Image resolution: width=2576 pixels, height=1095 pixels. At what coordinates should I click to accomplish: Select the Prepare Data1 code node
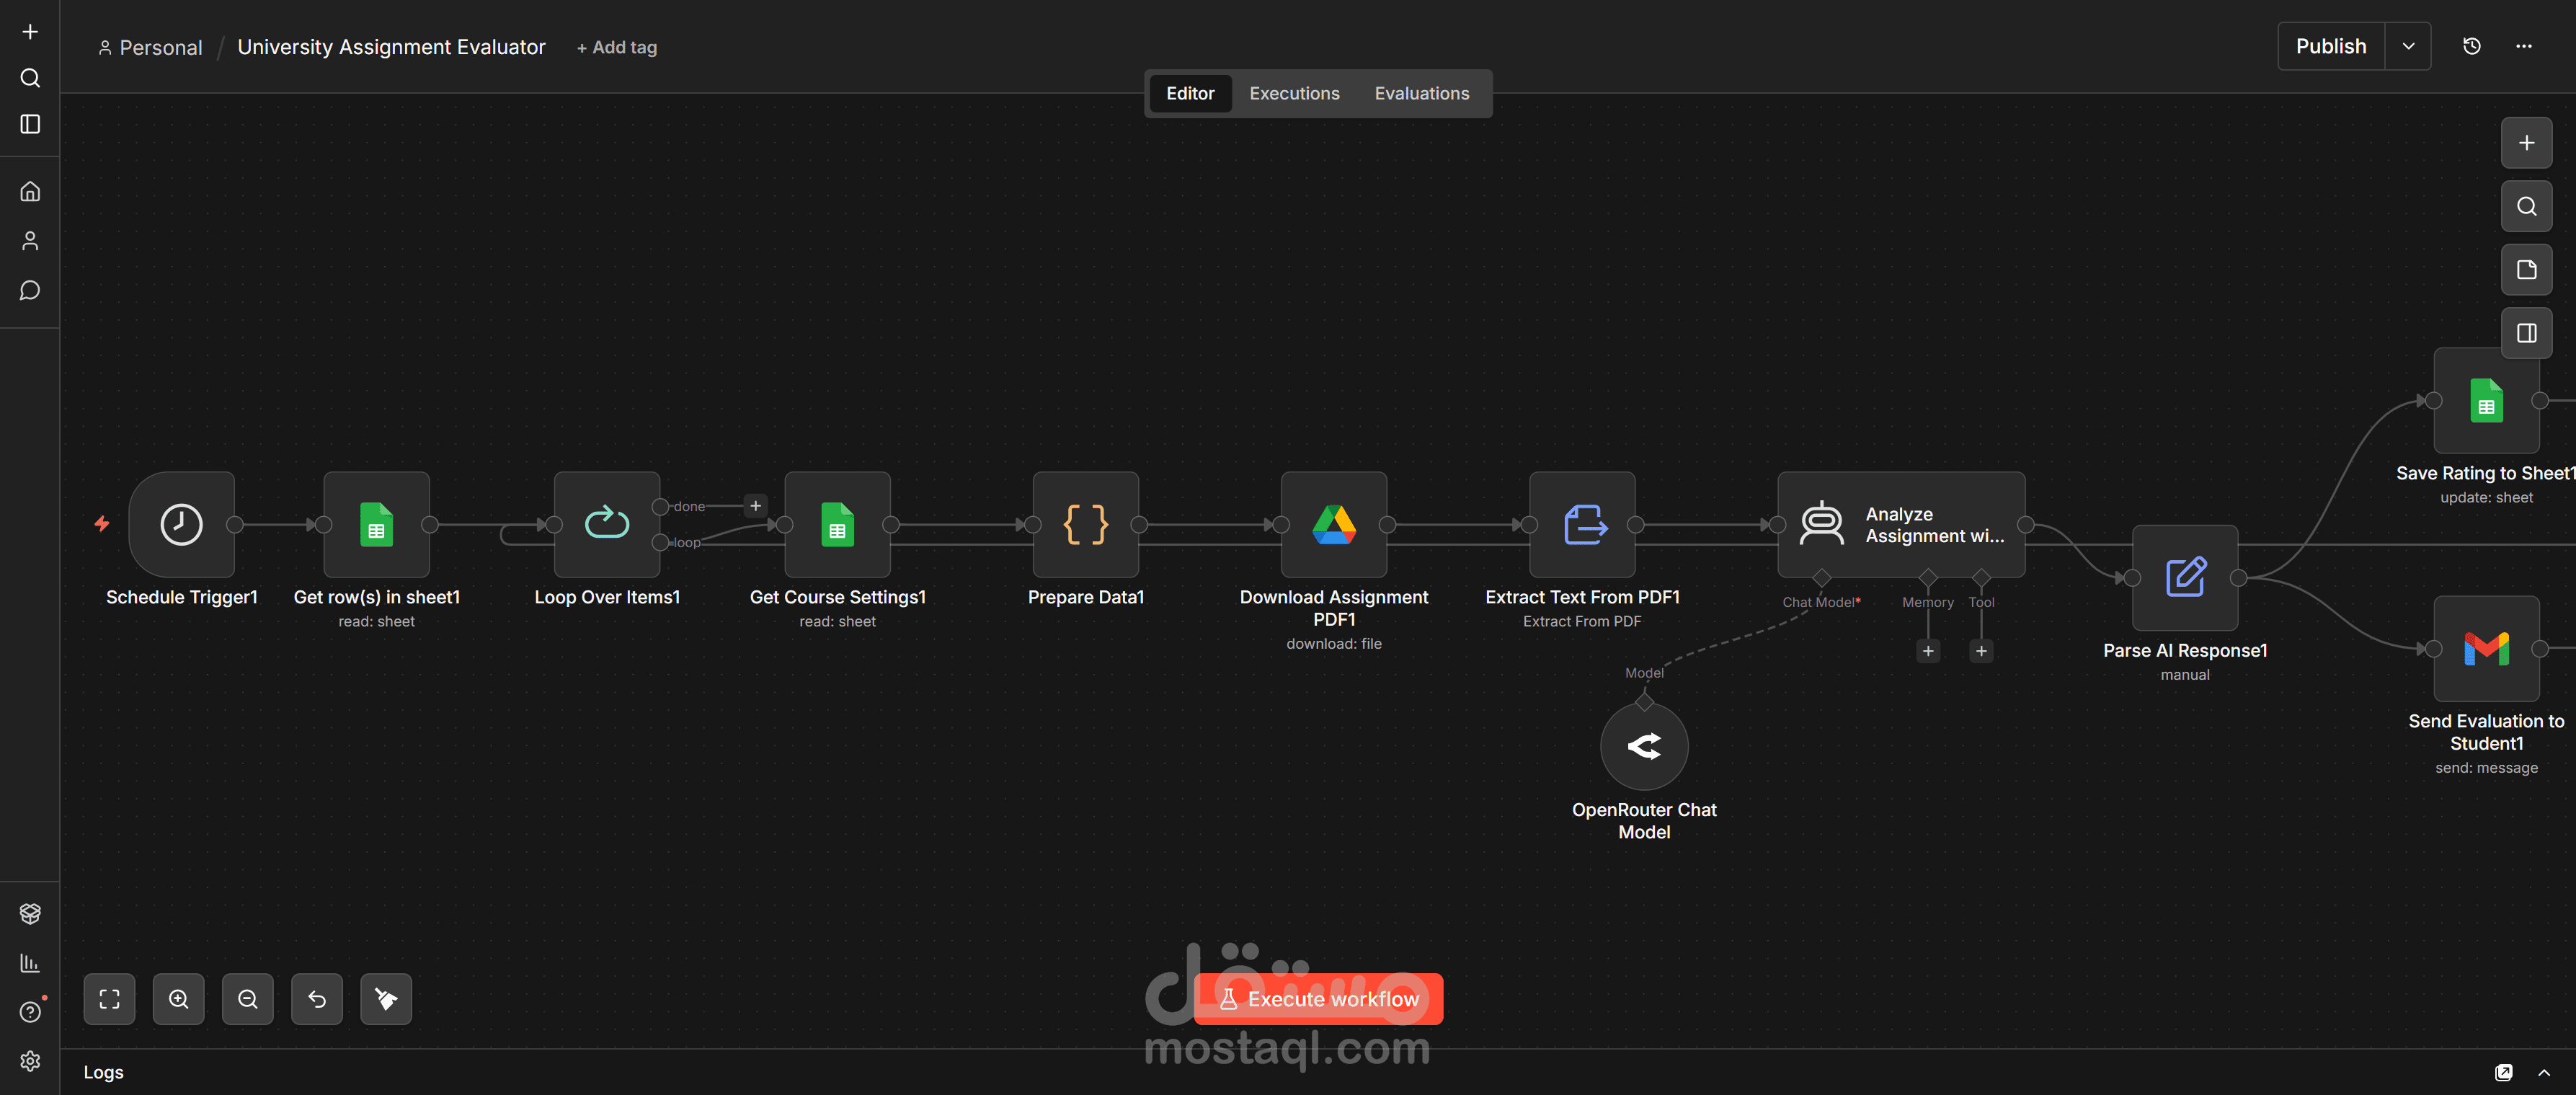(1085, 524)
